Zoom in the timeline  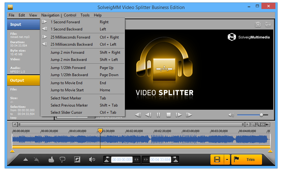(257, 125)
